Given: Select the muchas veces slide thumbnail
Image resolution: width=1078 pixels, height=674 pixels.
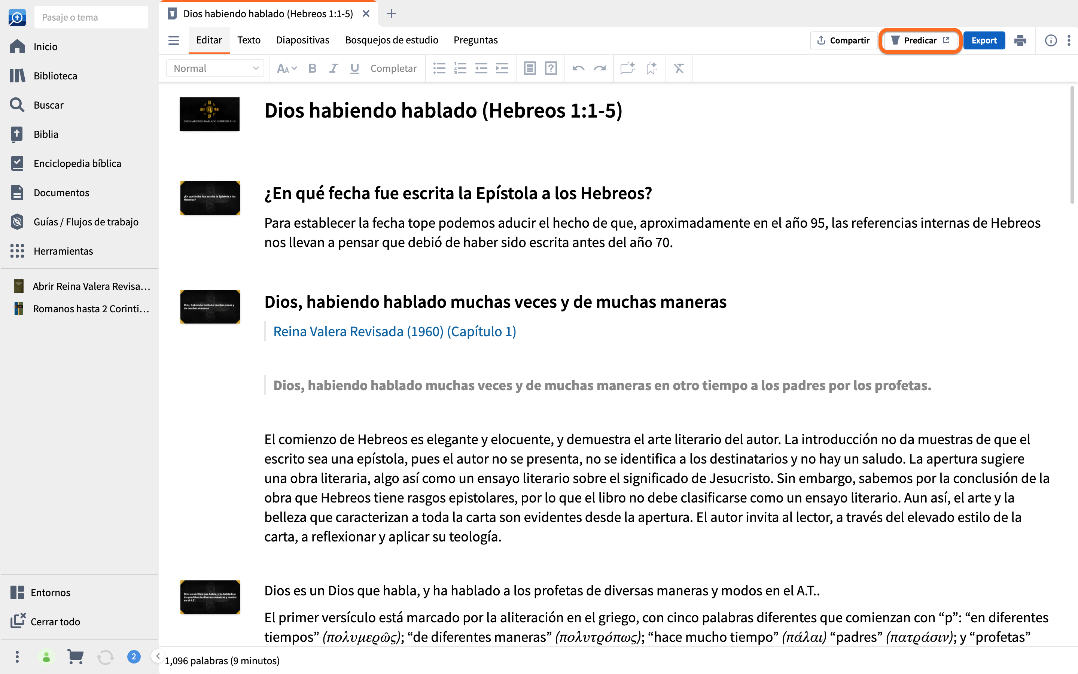Looking at the screenshot, I should pos(210,307).
